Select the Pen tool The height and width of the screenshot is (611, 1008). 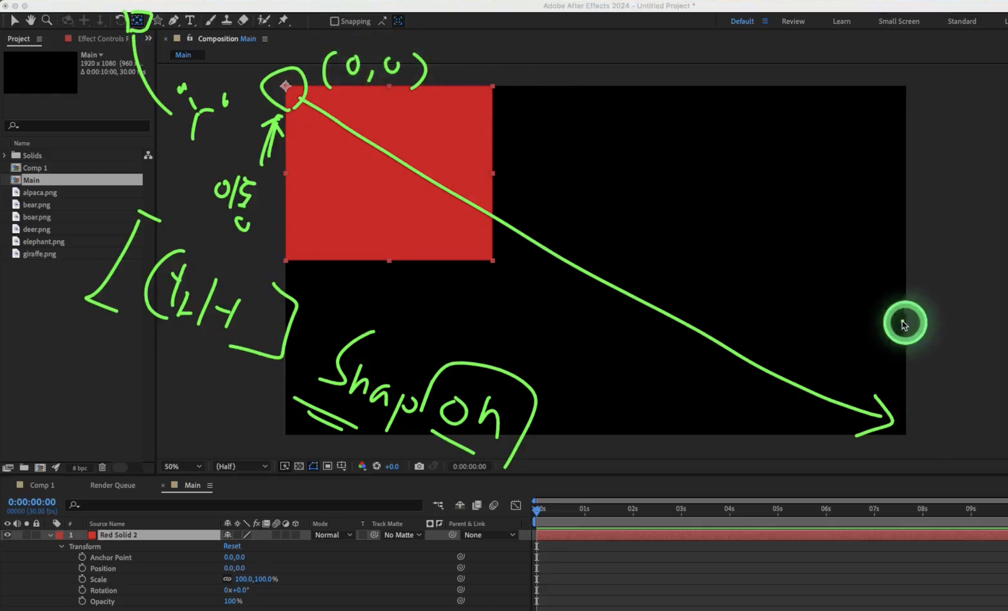coord(174,21)
